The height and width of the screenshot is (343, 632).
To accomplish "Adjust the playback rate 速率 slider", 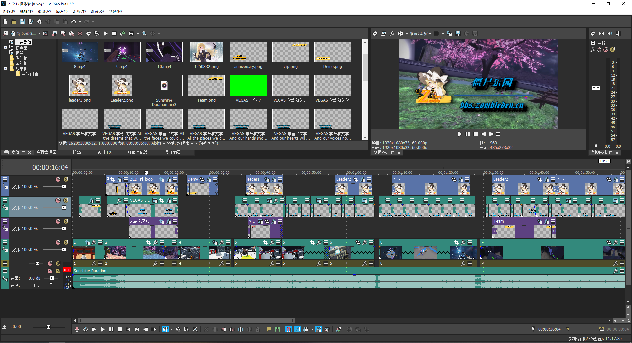I will point(48,327).
